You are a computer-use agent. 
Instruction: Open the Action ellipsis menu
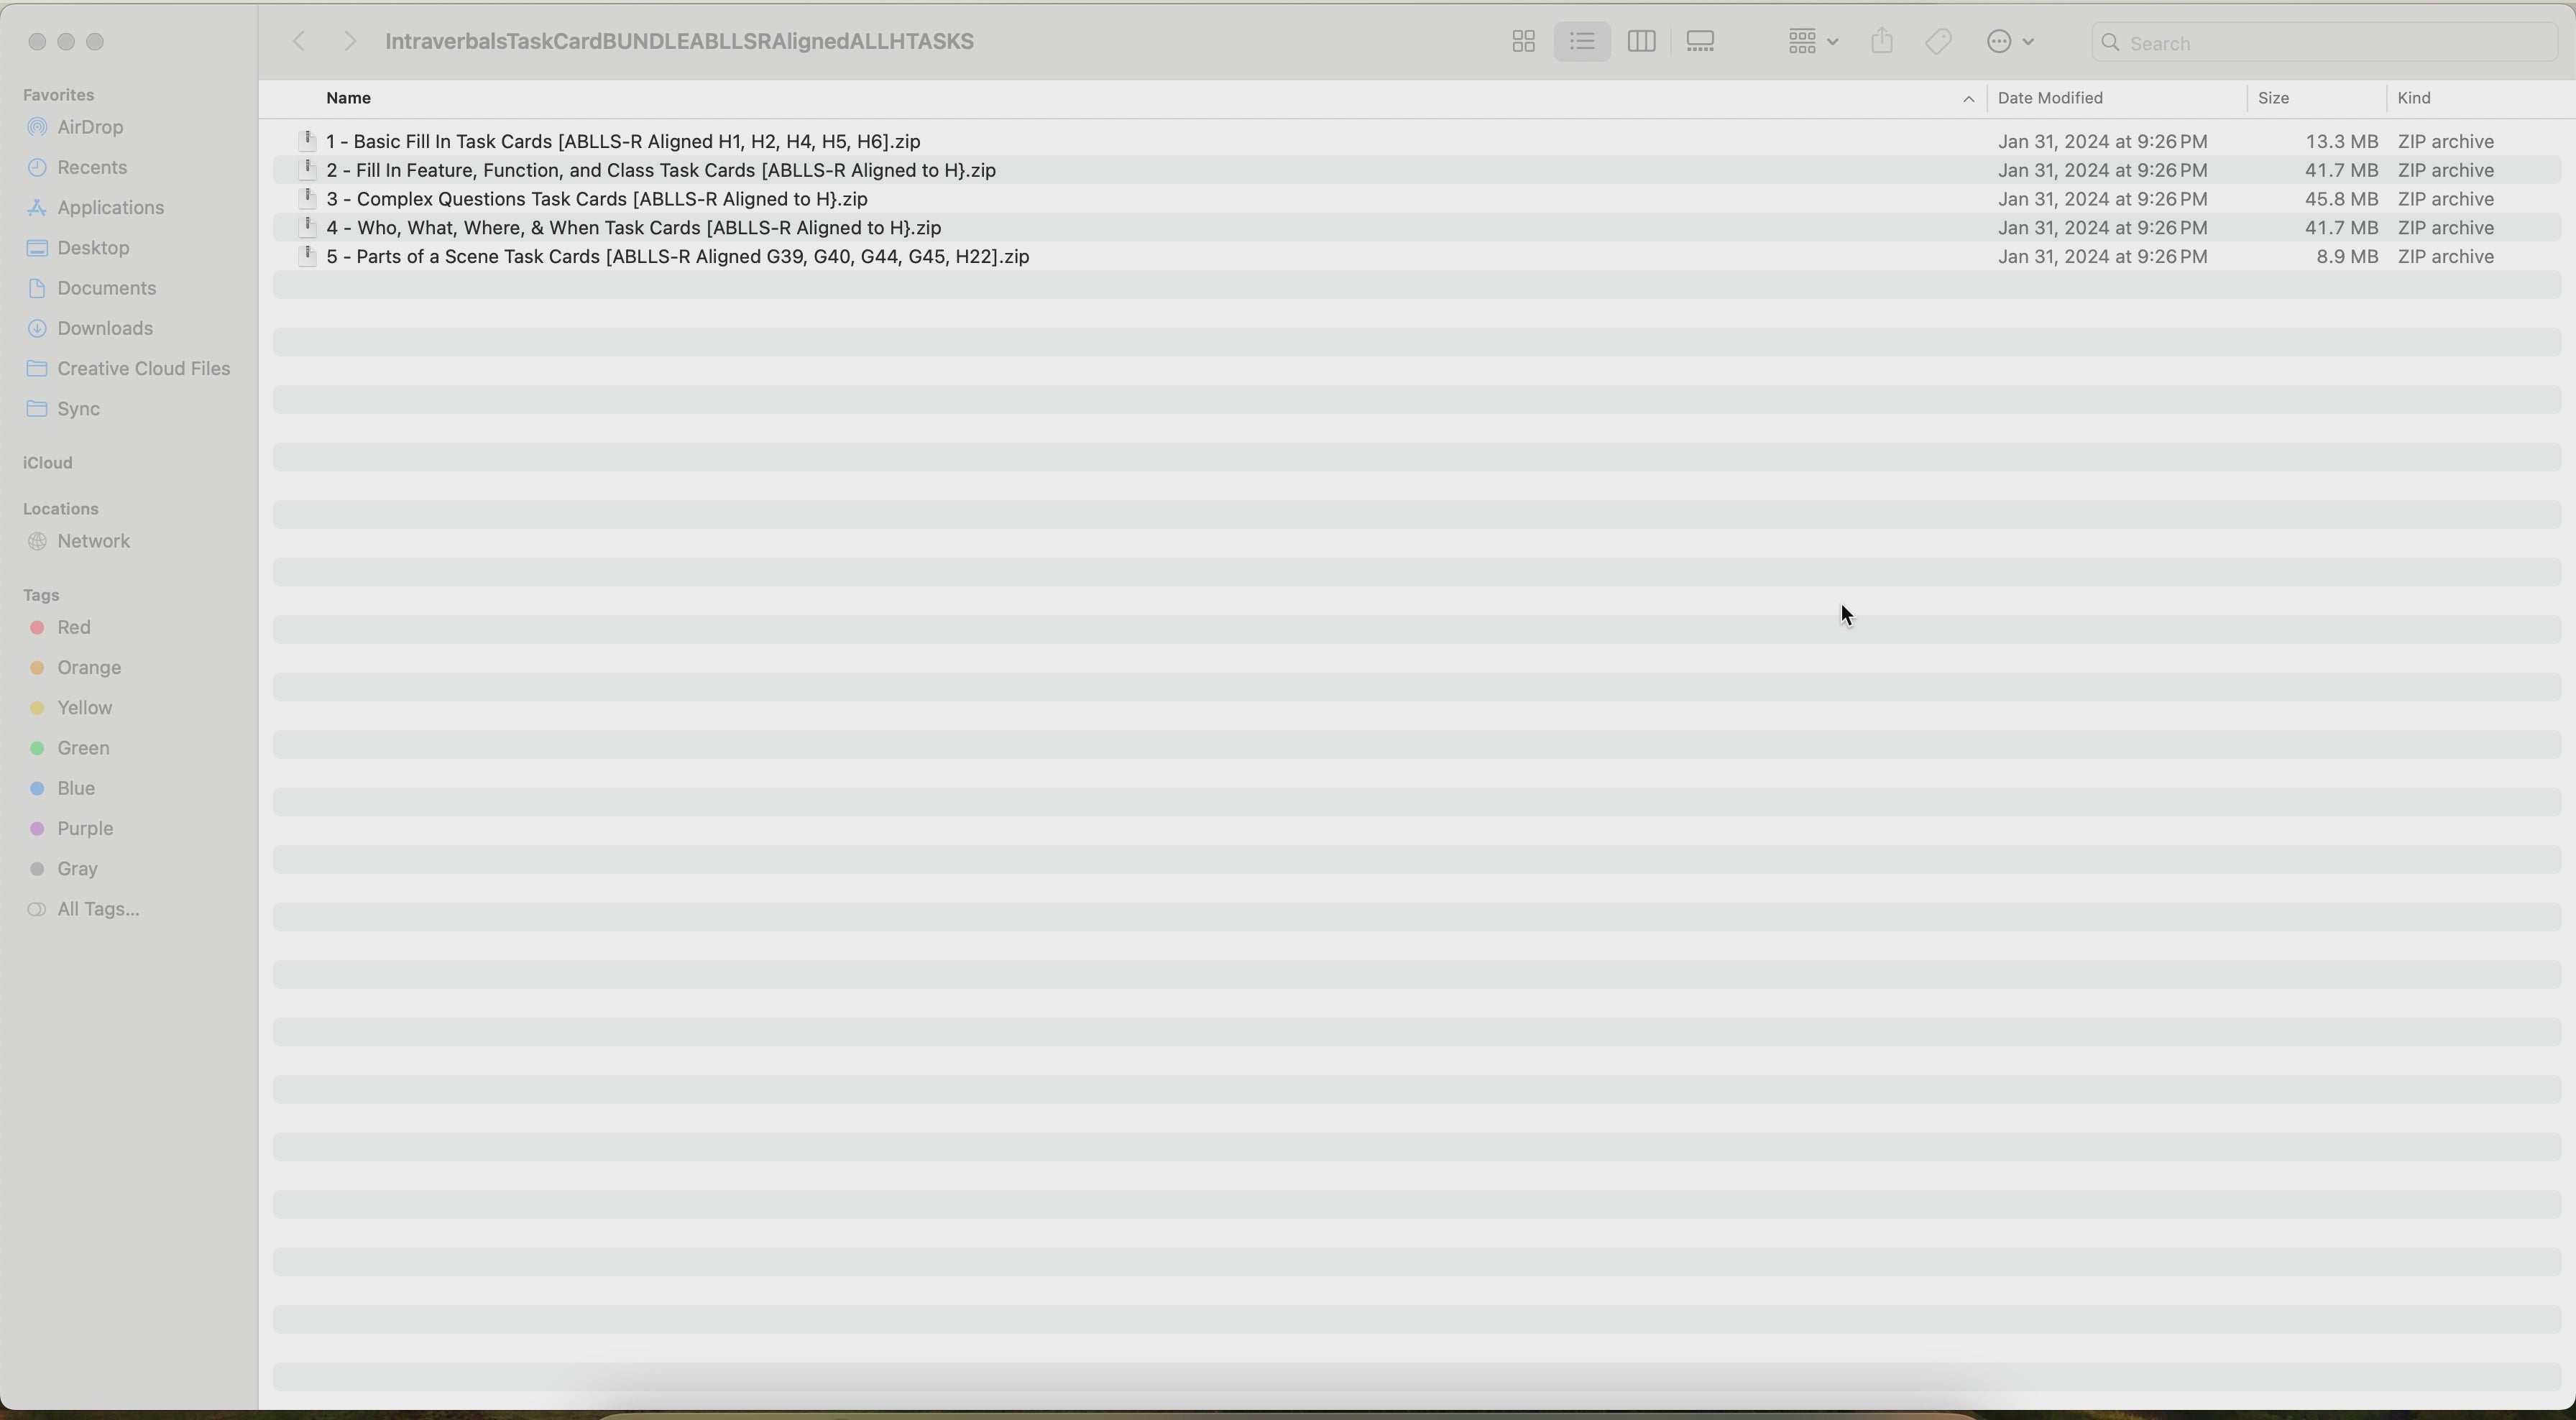coord(2011,42)
